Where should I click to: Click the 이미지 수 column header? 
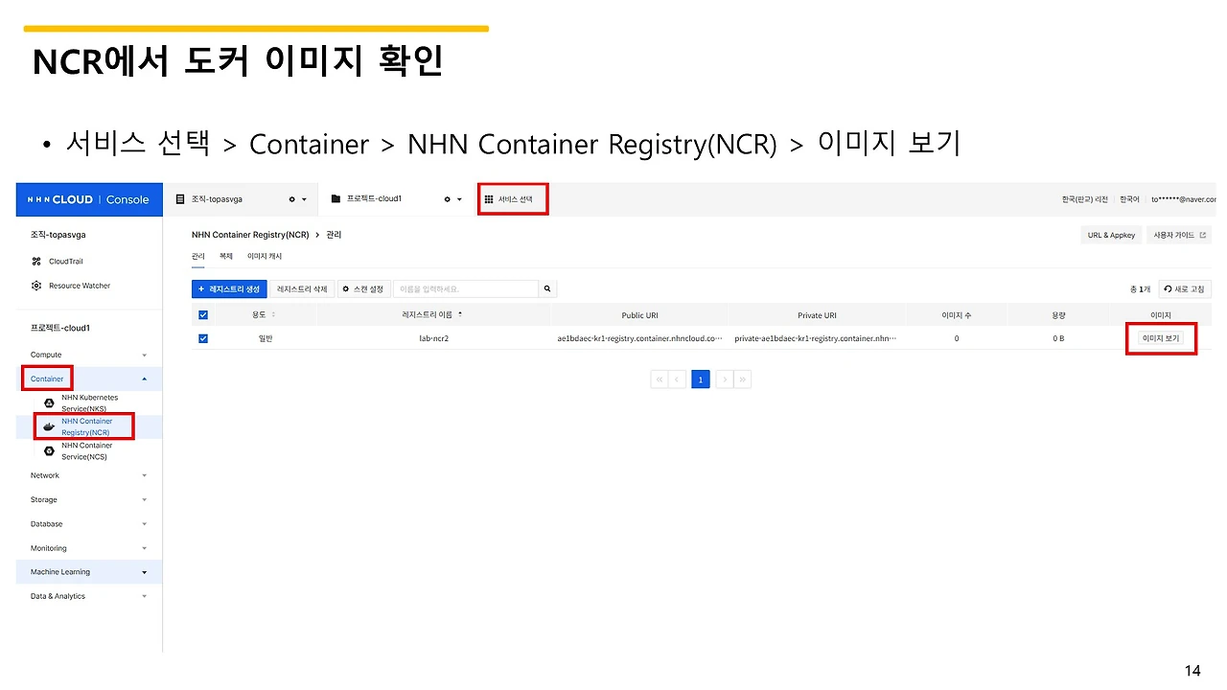956,314
